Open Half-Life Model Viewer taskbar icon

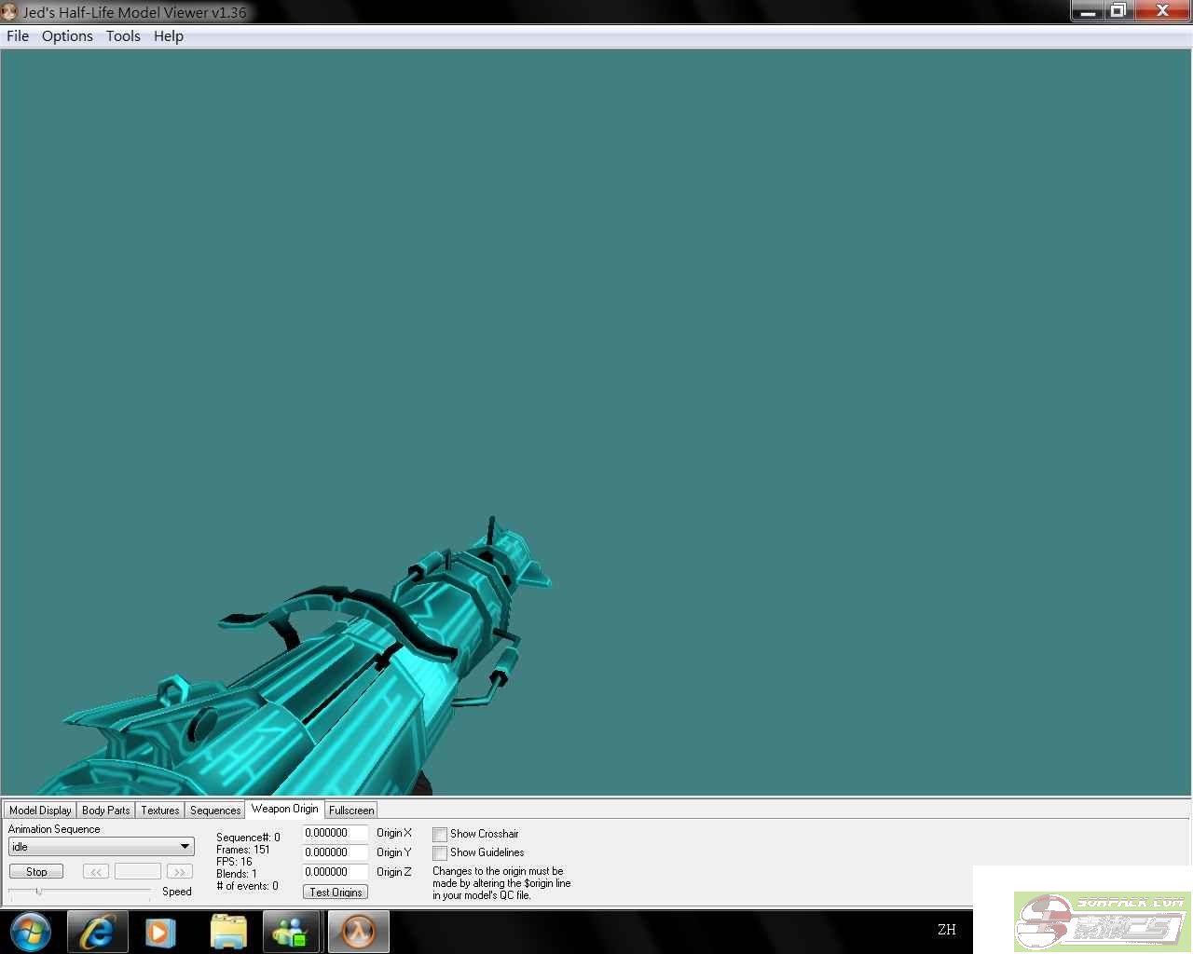(359, 932)
